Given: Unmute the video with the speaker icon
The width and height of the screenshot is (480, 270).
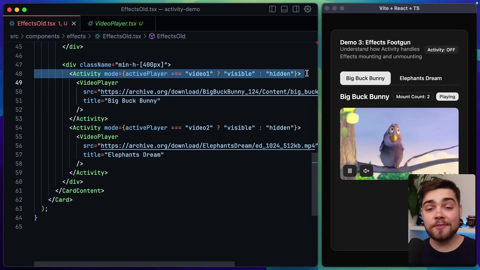Looking at the screenshot, I should pos(366,171).
